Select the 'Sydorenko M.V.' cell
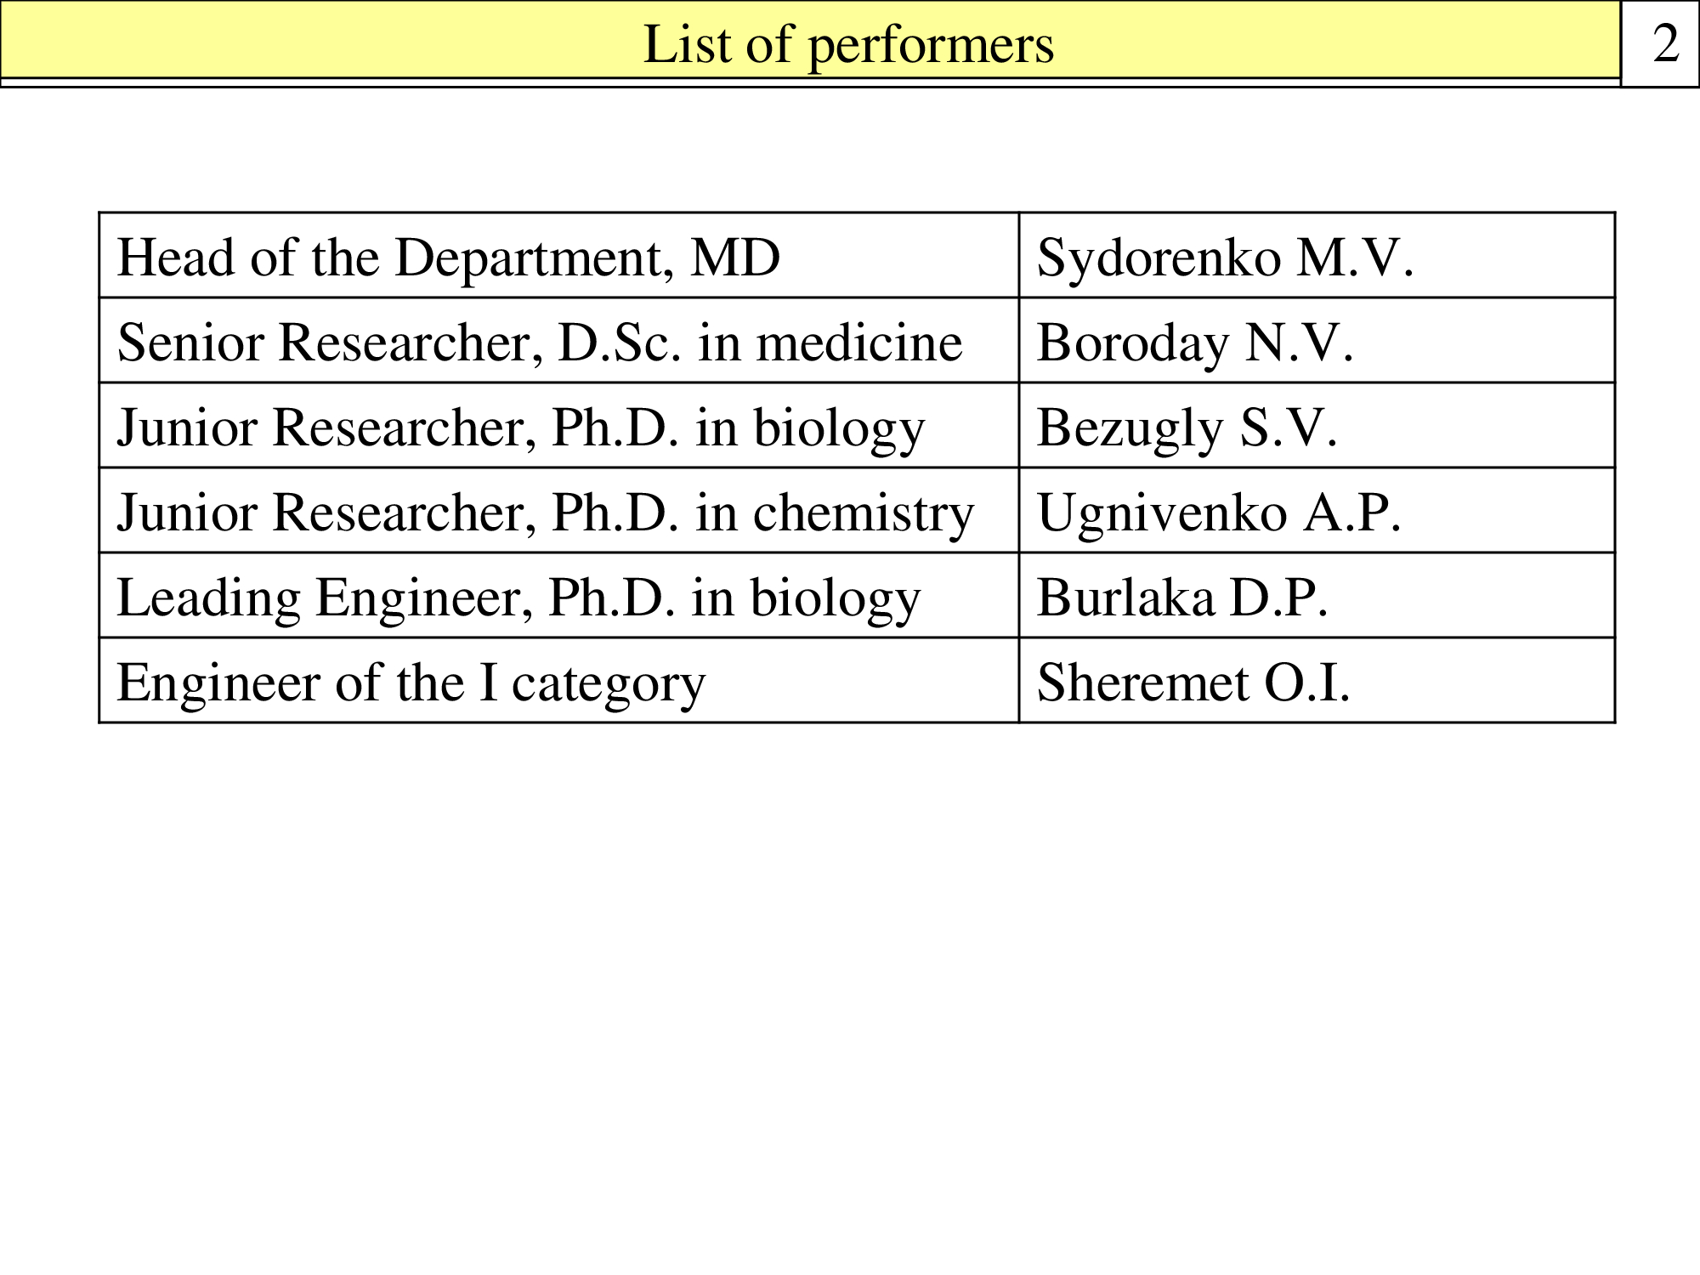 (x=1317, y=255)
